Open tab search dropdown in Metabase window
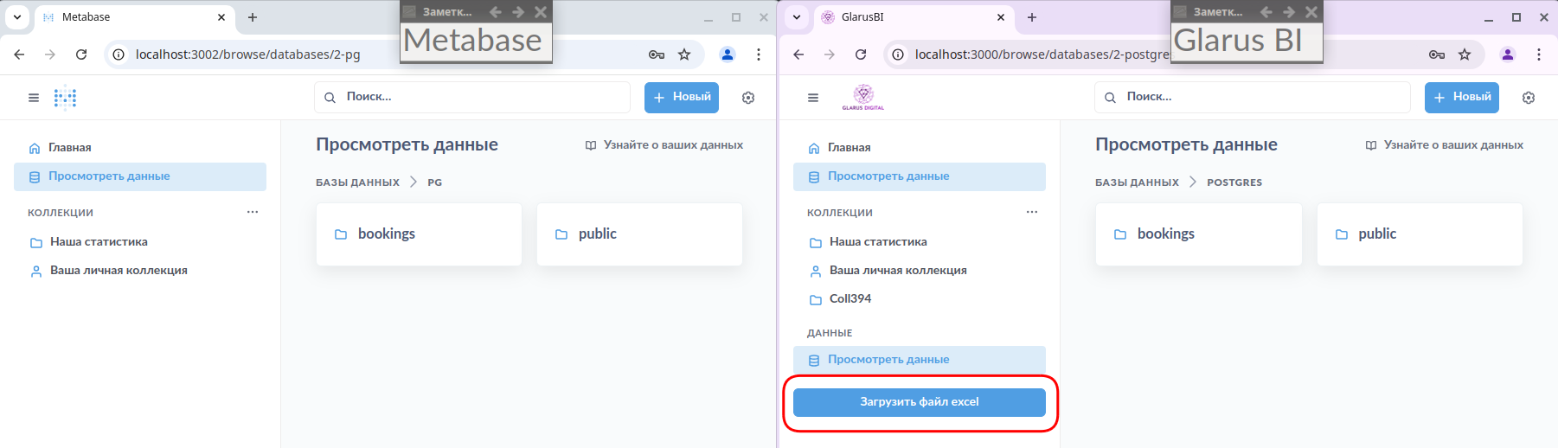Image resolution: width=1558 pixels, height=448 pixels. coord(17,17)
